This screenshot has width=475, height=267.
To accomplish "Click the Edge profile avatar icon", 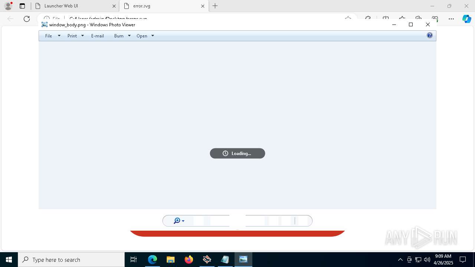I will [8, 6].
